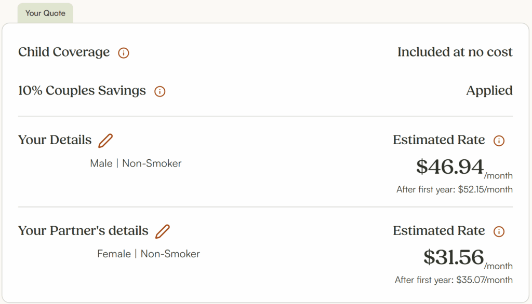Screen dimensions: 532x304
Task: Click the $46.94 monthly rate amount
Action: click(450, 167)
